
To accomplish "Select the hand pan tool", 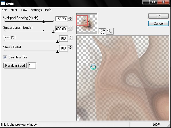I will pyautogui.click(x=102, y=31).
